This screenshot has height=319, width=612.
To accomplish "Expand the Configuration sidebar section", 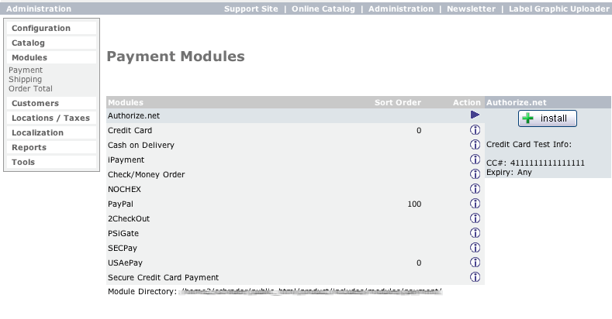I will pyautogui.click(x=40, y=28).
